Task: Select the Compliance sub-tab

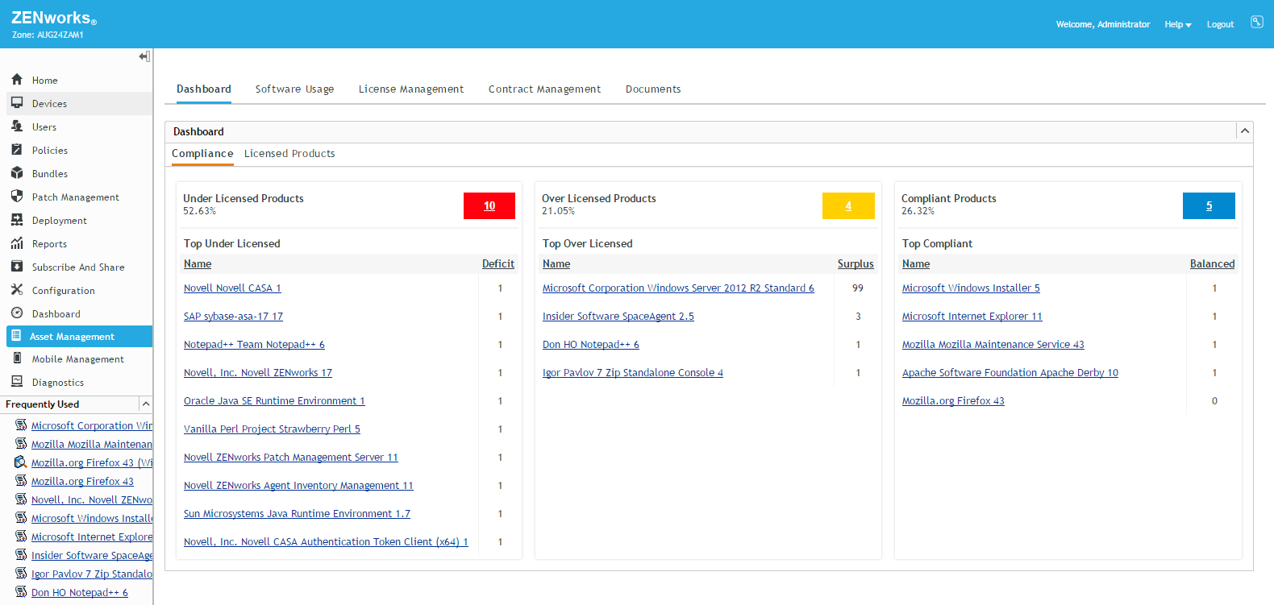Action: [202, 153]
